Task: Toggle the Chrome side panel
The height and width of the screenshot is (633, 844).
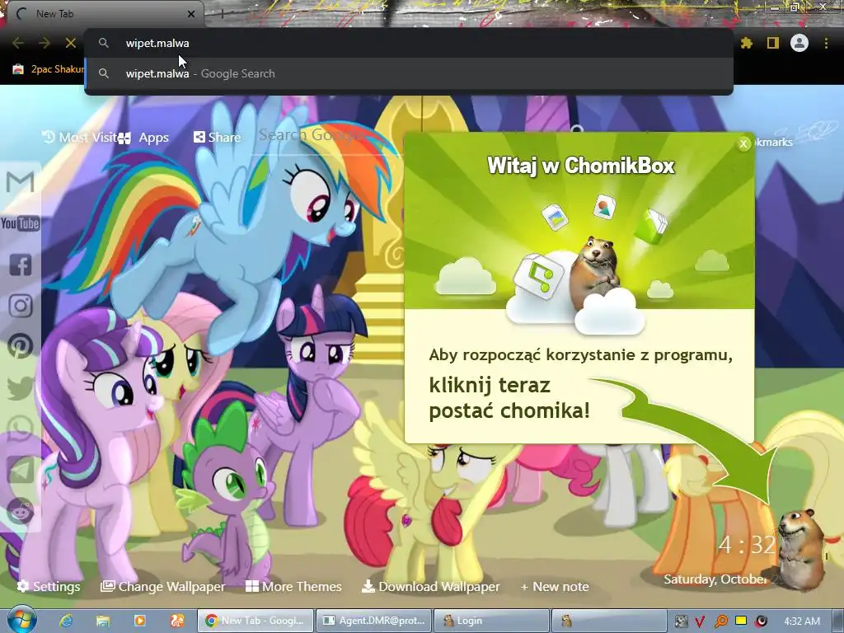Action: (773, 43)
